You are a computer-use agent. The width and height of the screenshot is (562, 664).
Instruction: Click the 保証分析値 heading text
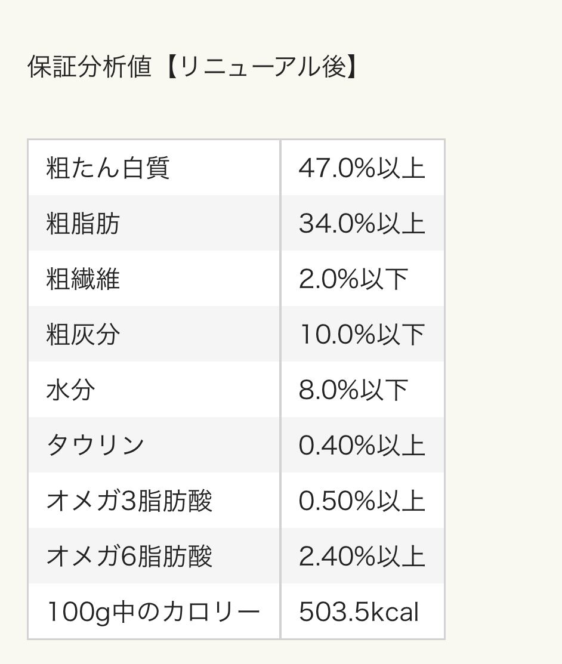coord(89,67)
